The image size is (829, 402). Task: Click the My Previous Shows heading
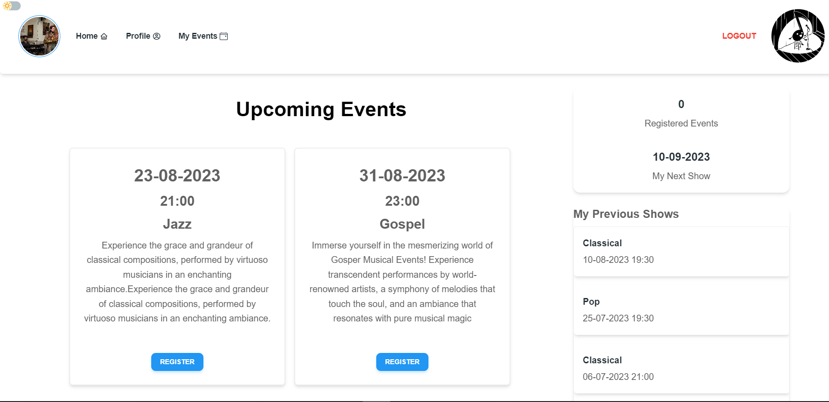coord(626,214)
